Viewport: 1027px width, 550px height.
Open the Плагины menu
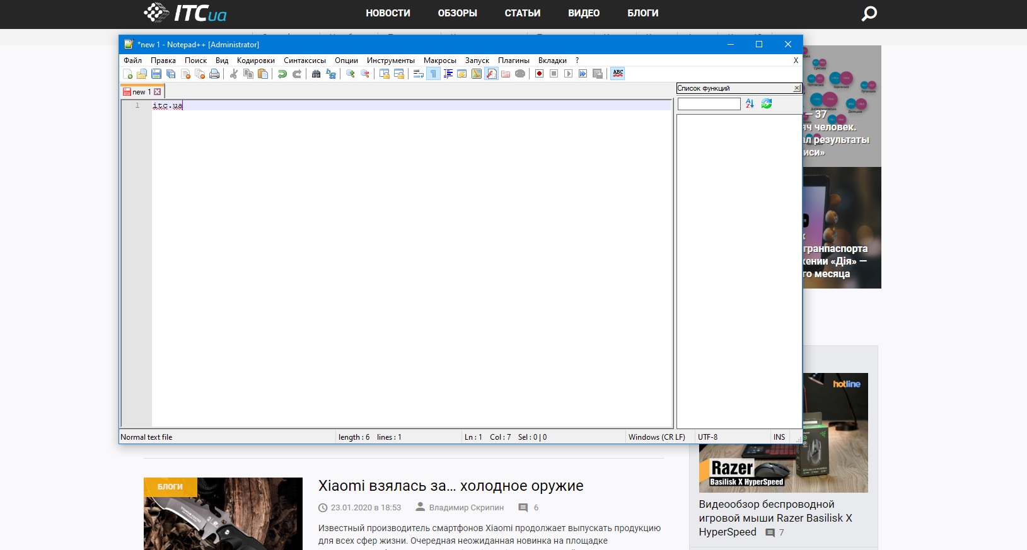513,60
